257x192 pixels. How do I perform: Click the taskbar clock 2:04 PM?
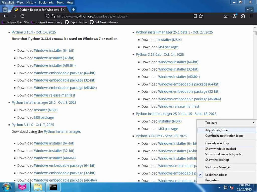(x=244, y=187)
